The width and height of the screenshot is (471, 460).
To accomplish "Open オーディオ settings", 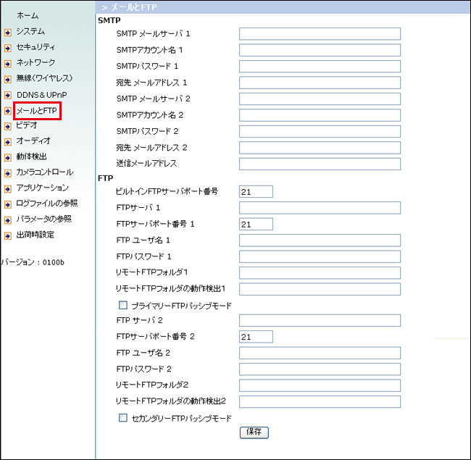I will click(33, 141).
